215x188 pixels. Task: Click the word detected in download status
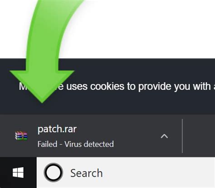(99, 144)
